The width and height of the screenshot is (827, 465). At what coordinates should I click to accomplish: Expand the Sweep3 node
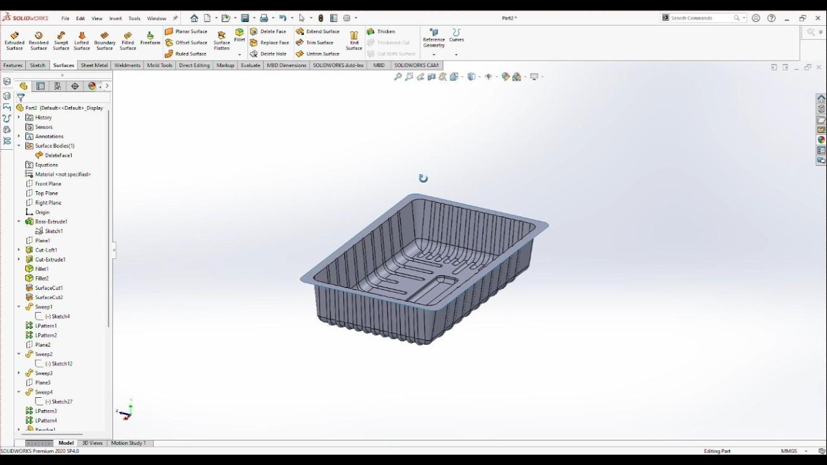click(19, 373)
